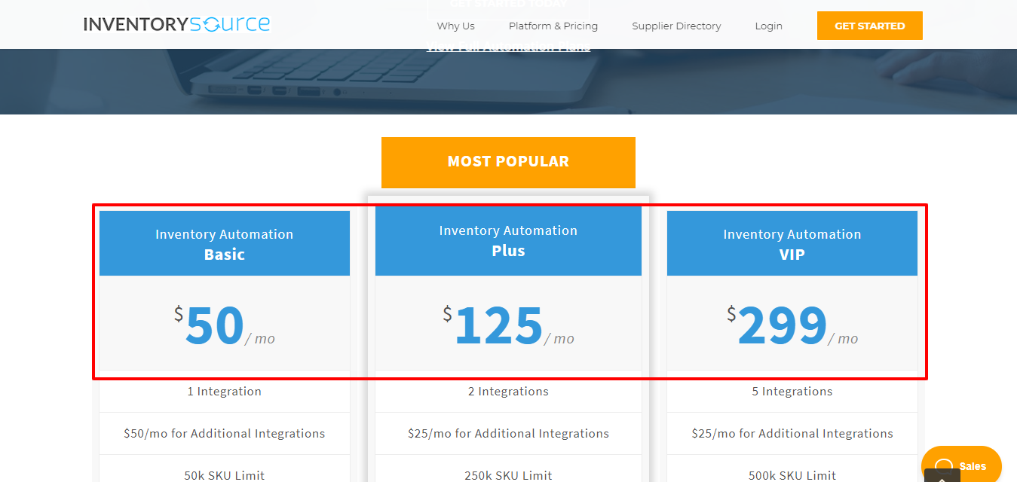Click the Inventory Source logo
The image size is (1017, 482).
click(176, 24)
